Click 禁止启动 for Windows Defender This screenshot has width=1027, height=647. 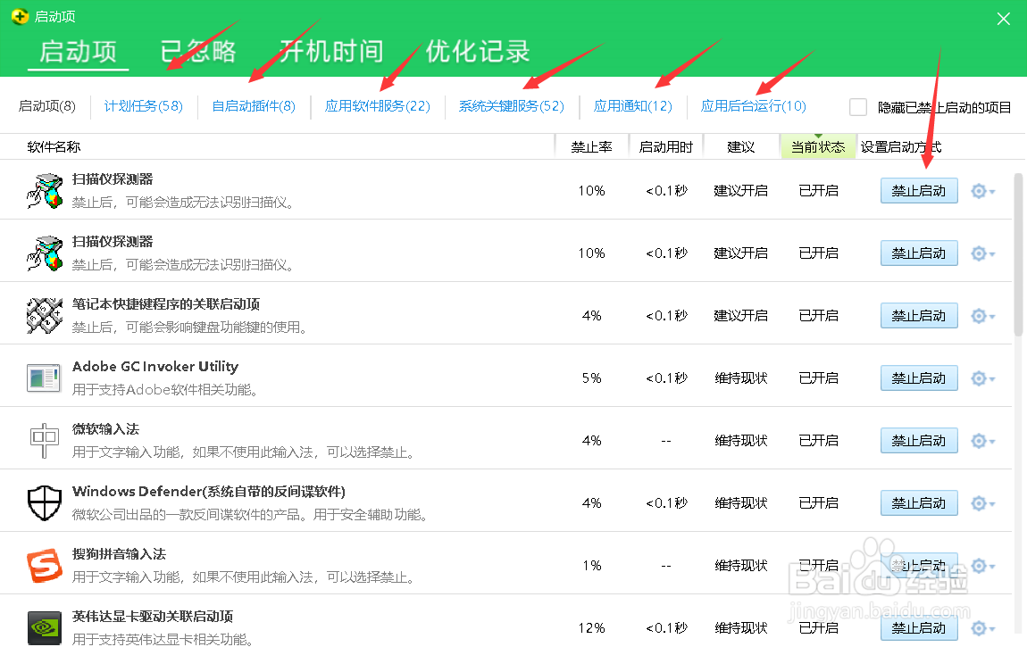pyautogui.click(x=919, y=503)
